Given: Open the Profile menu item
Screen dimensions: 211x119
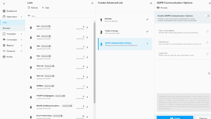Looking at the screenshot, I should pos(10,57).
